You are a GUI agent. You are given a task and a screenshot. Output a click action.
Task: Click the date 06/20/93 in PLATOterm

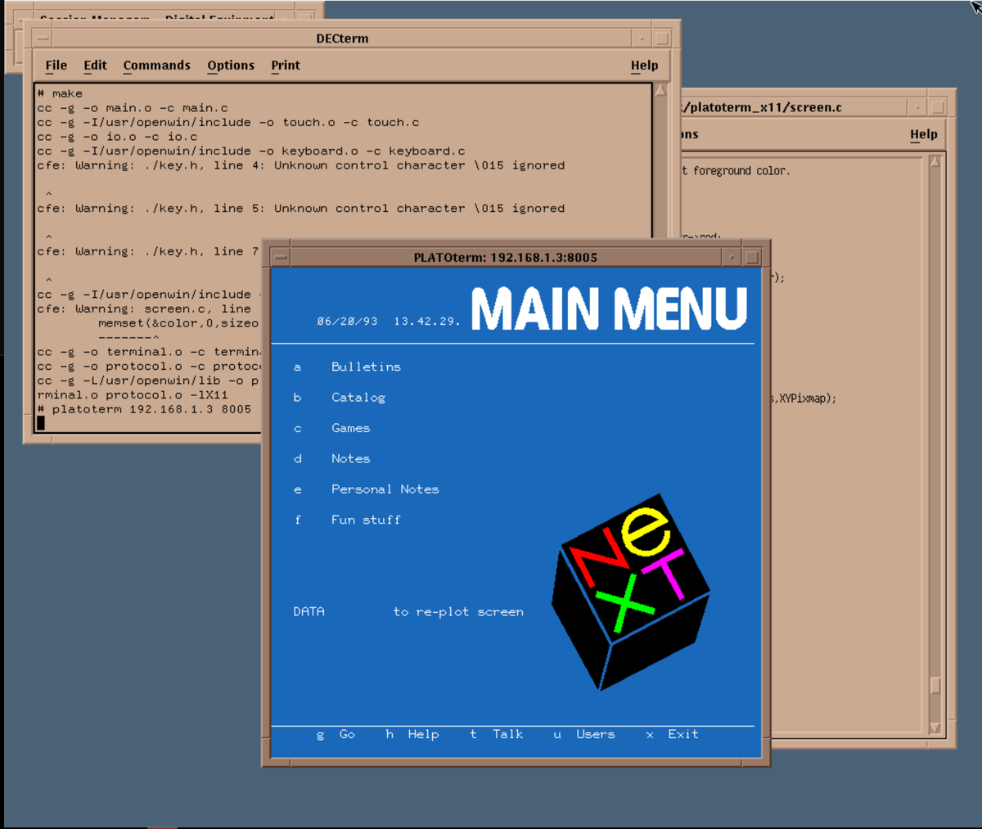347,322
